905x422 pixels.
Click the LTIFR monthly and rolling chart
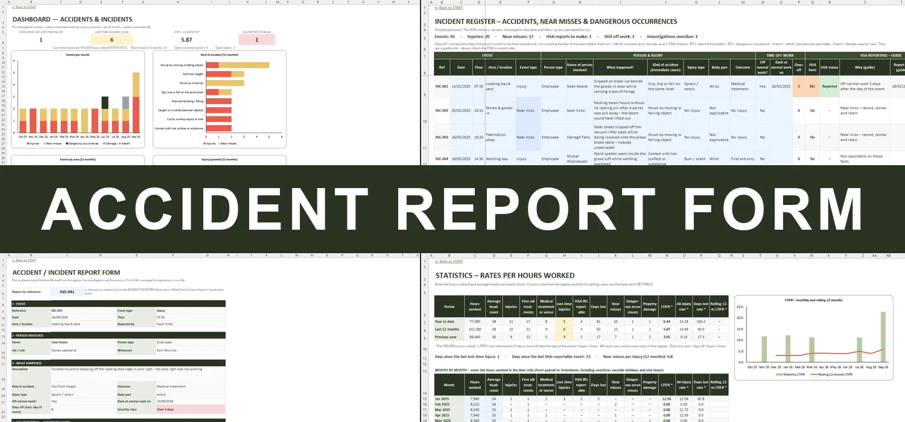(x=813, y=337)
